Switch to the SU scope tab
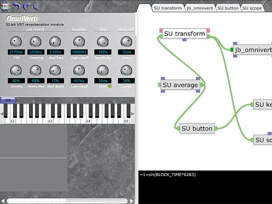 (252, 8)
